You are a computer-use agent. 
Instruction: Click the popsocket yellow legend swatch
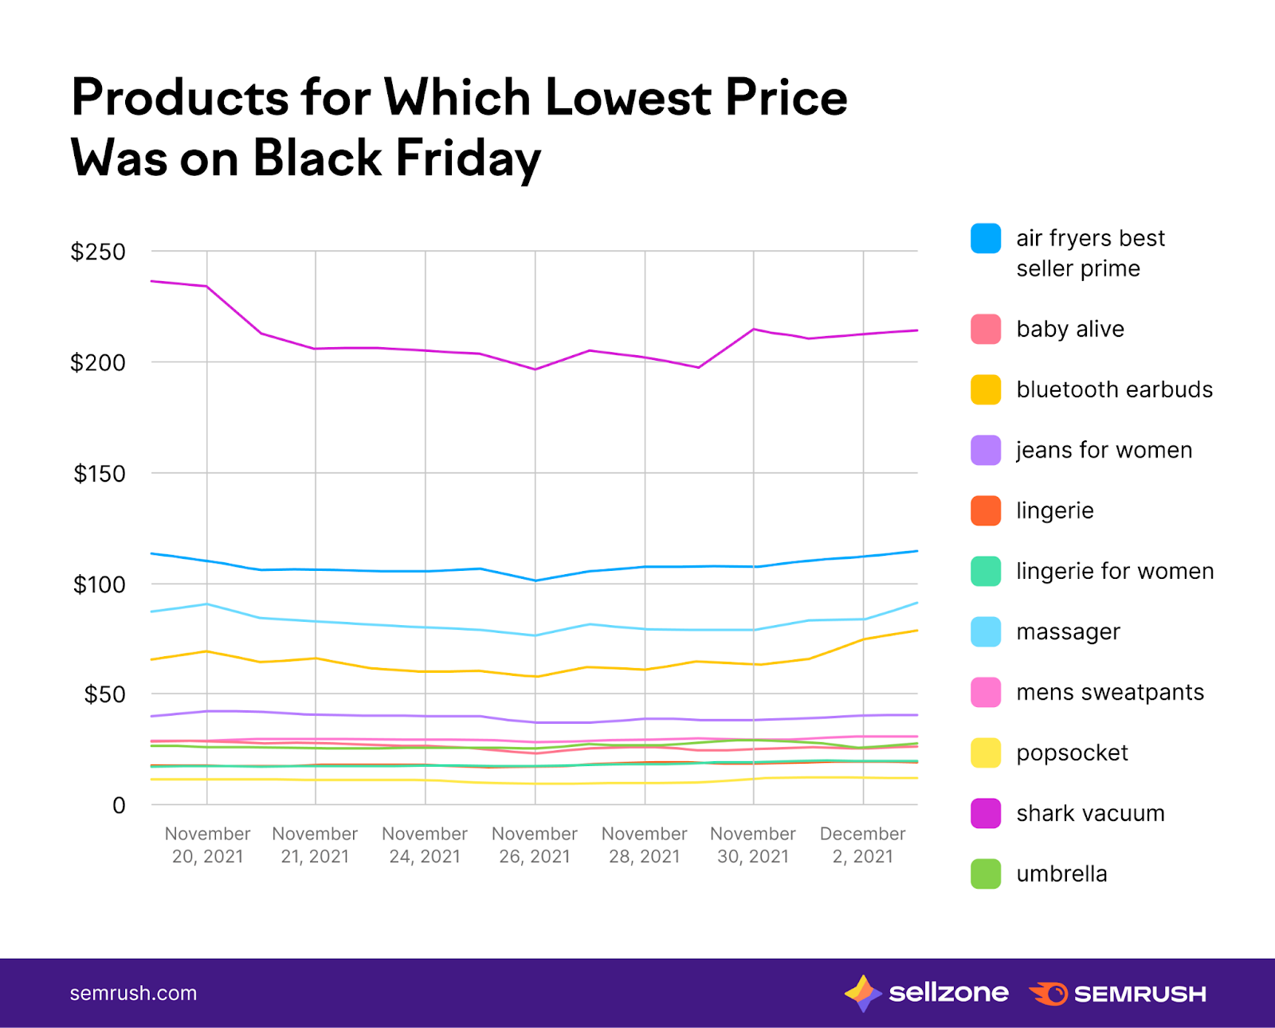pyautogui.click(x=986, y=752)
